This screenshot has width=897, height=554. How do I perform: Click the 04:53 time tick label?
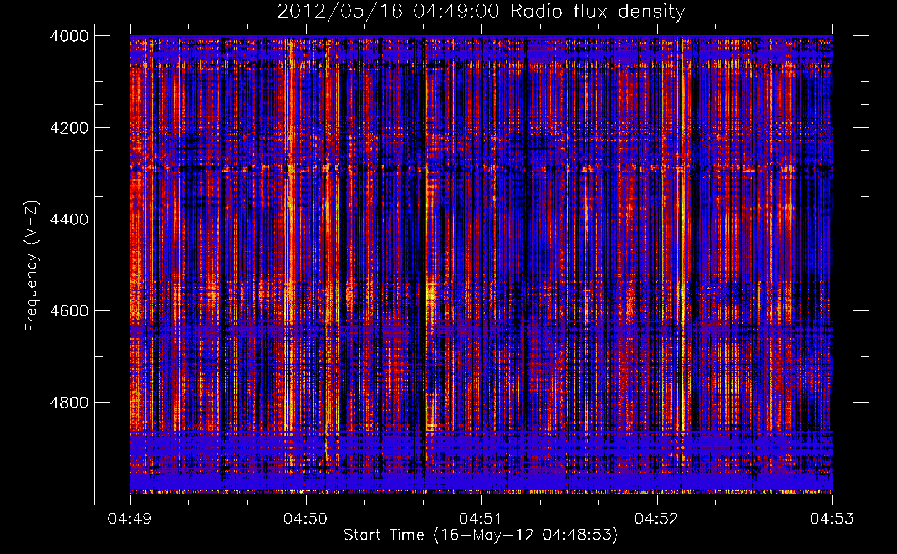click(x=832, y=519)
